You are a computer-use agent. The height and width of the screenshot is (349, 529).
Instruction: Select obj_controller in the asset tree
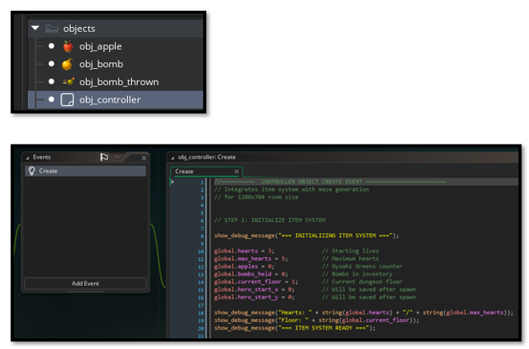109,99
